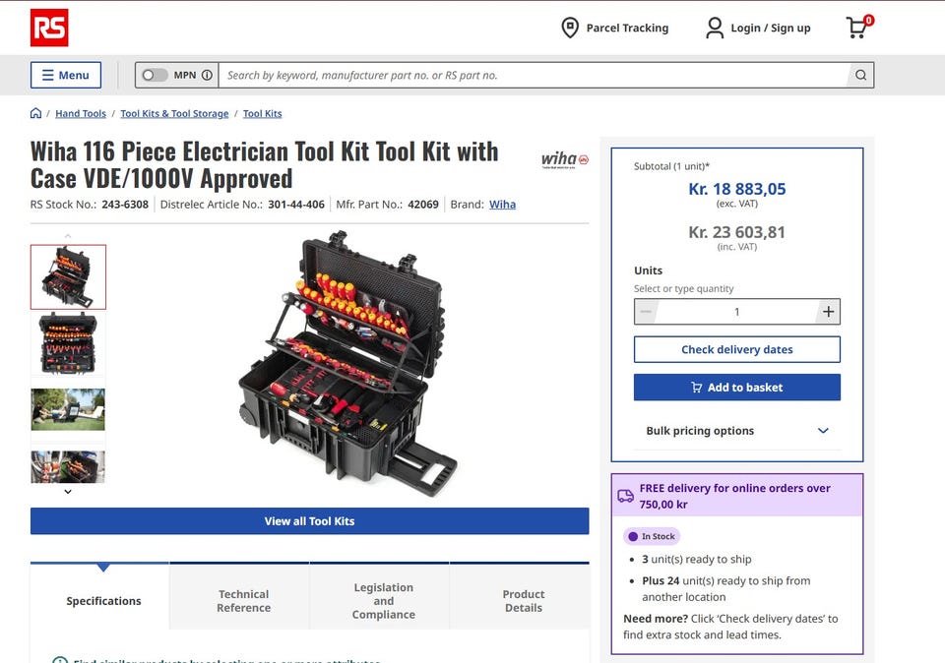Click the MPN info icon

pos(207,76)
